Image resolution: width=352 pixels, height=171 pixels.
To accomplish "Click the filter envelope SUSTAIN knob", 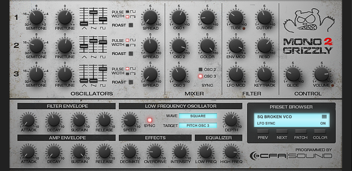I will pos(79,120).
